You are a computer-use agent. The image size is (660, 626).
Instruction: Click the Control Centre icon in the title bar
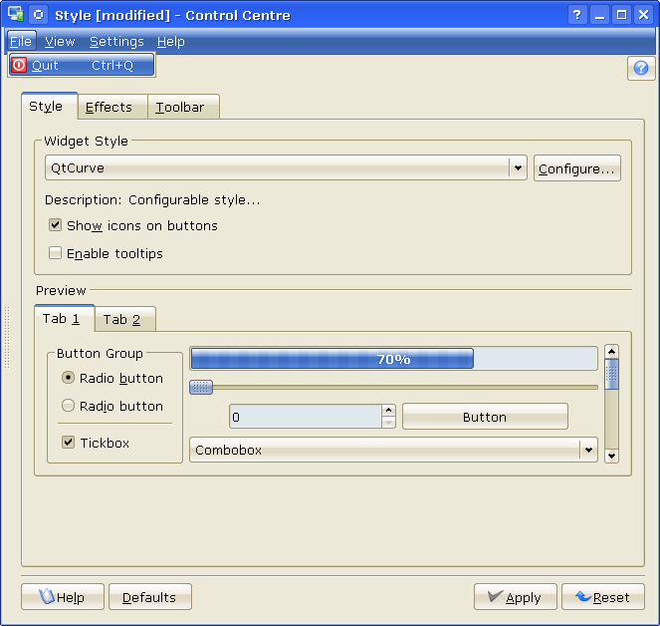[16, 15]
